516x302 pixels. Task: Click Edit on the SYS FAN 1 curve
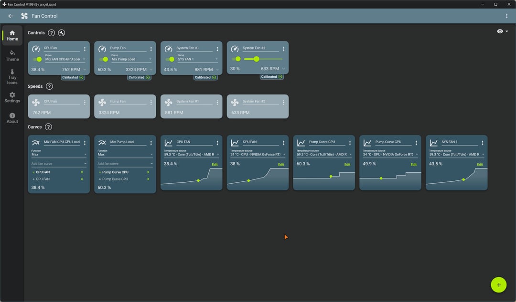[480, 164]
